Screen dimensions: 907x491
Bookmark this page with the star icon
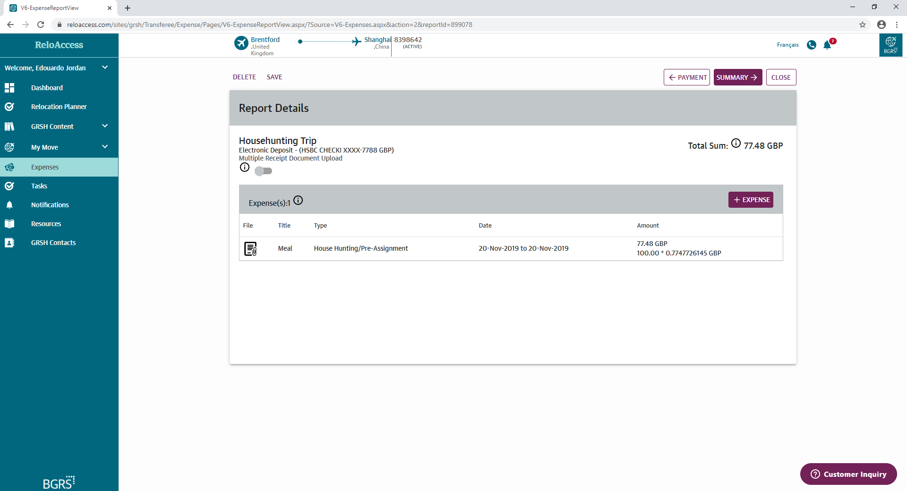863,25
